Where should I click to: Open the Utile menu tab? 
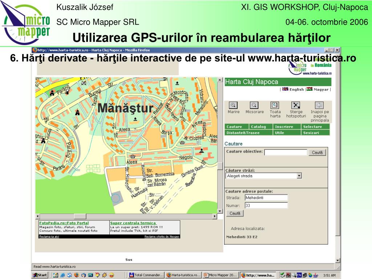pos(287,133)
